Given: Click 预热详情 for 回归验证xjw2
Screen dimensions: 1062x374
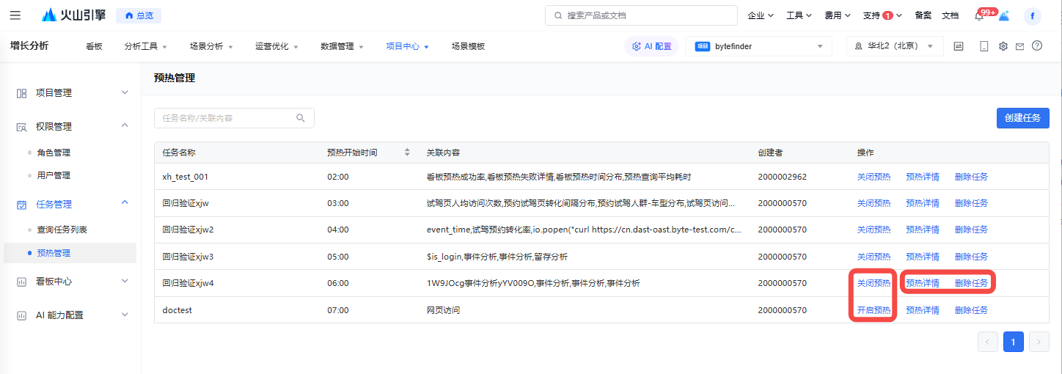Looking at the screenshot, I should pyautogui.click(x=923, y=230).
